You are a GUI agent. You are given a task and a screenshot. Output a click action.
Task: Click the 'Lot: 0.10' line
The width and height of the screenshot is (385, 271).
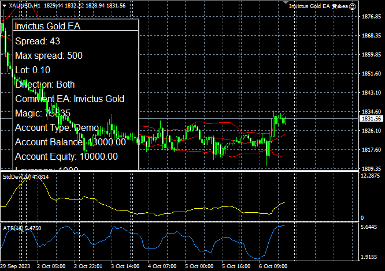(32, 70)
